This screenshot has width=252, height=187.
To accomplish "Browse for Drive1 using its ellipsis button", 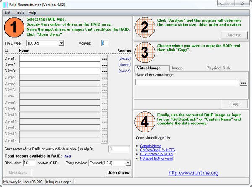I will point(105,59).
